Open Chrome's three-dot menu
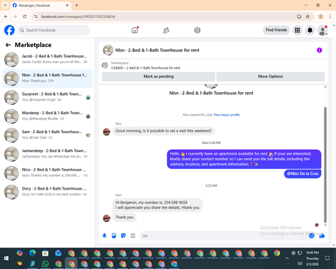This screenshot has width=336, height=269. point(330,17)
